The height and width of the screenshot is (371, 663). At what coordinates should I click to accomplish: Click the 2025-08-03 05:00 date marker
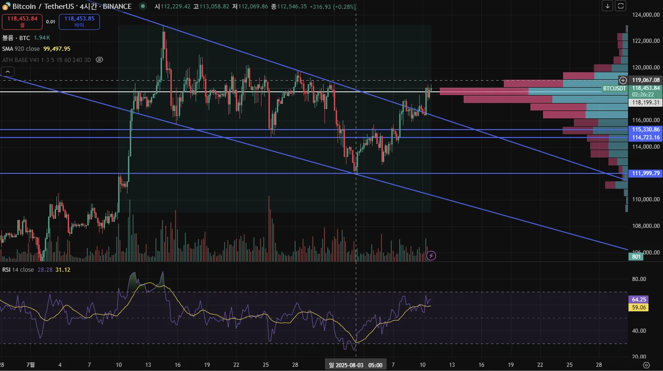[x=356, y=365]
